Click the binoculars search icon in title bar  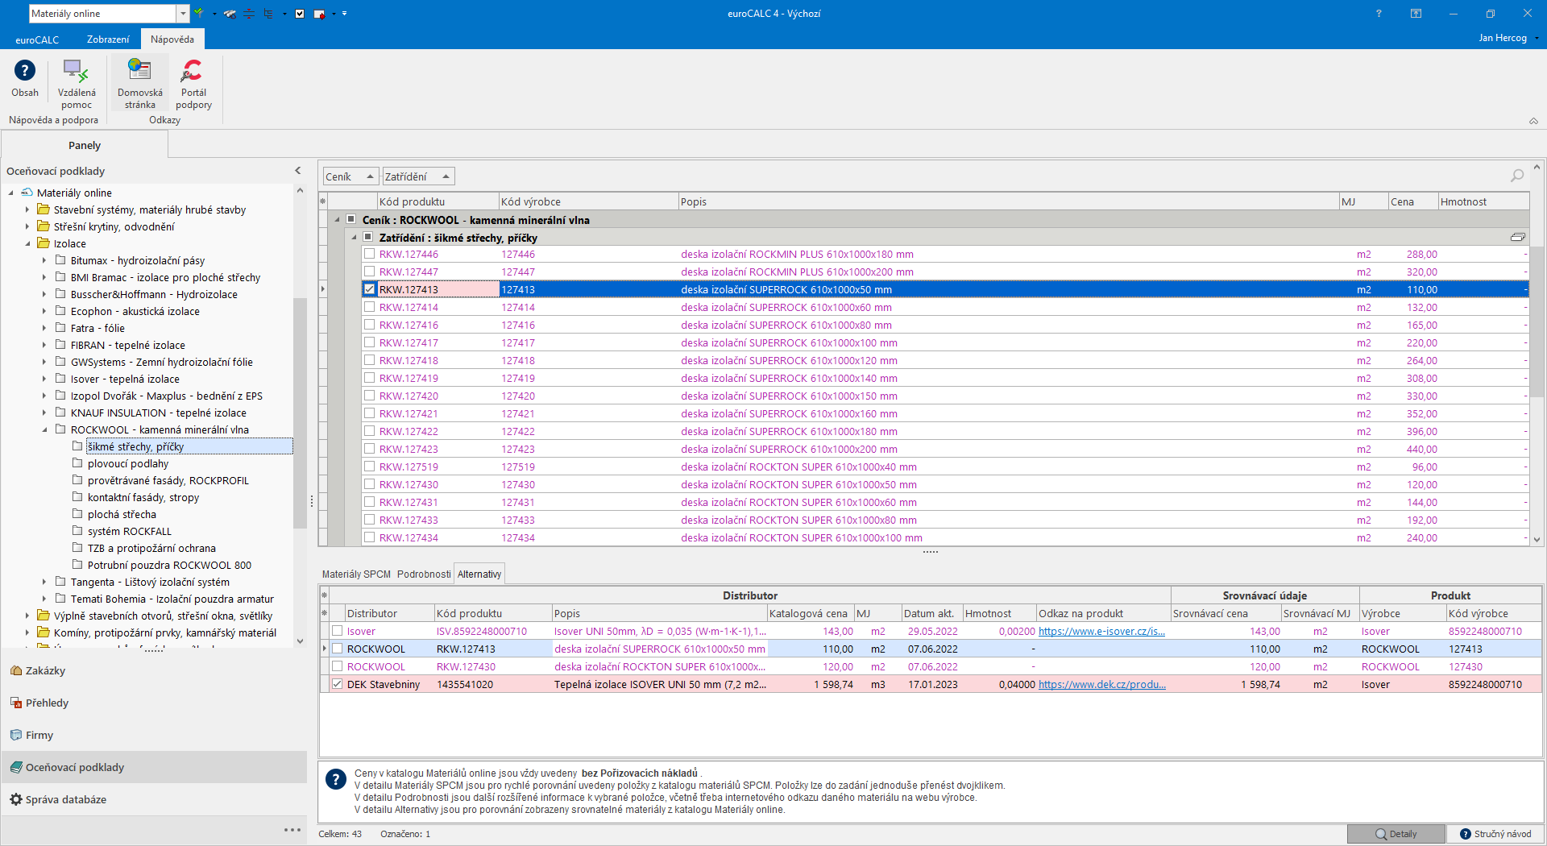[x=230, y=14]
